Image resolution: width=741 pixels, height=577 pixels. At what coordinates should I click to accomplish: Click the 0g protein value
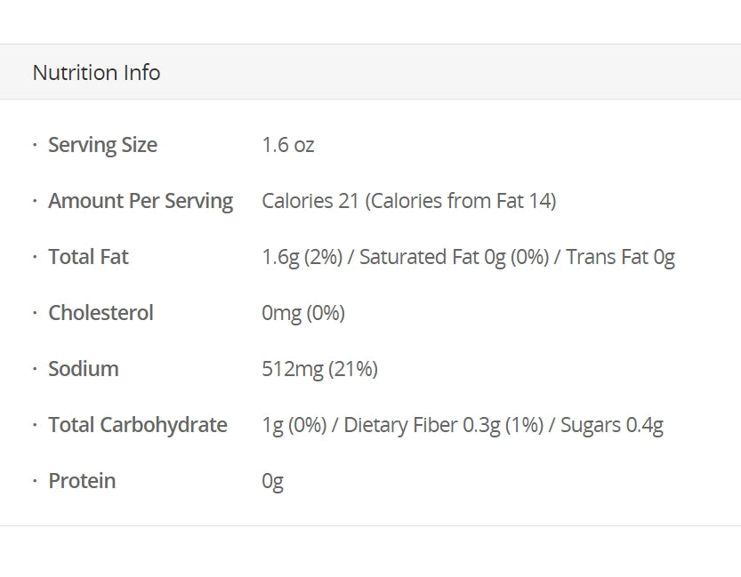point(272,481)
